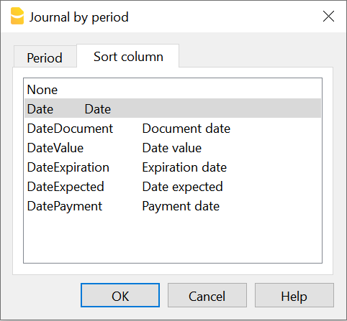Click the 'Document date' description text

click(x=186, y=129)
